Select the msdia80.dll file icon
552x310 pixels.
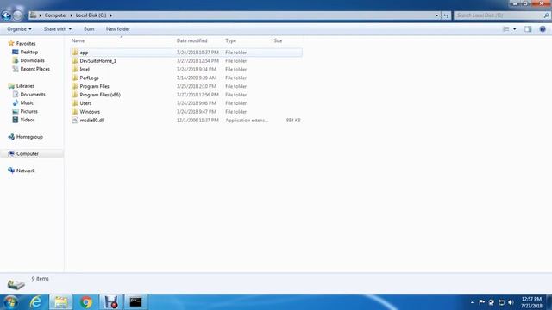[75, 121]
